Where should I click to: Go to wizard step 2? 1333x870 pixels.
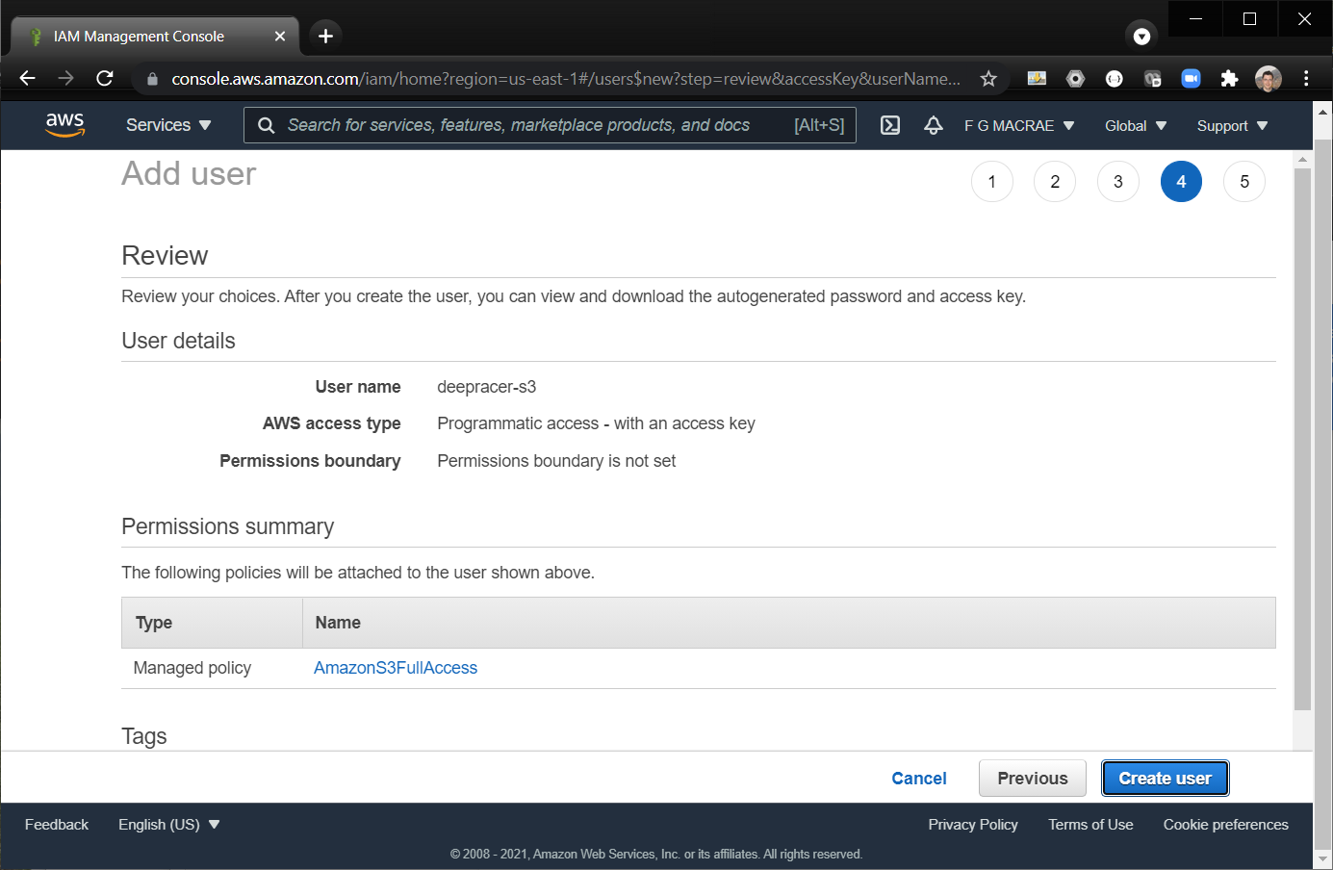tap(1055, 181)
